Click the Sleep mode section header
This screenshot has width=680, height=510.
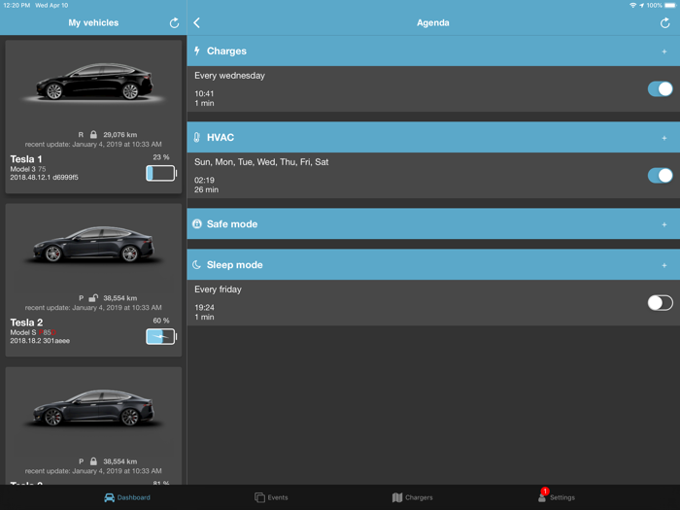(433, 264)
